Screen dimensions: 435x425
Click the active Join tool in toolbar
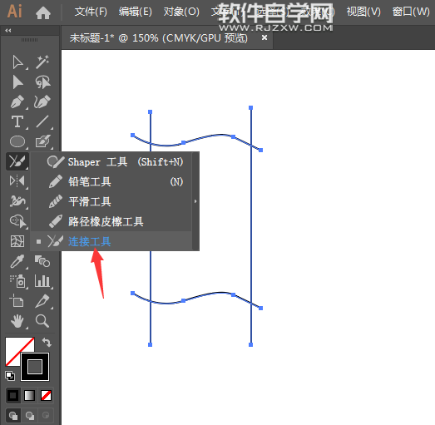coord(17,161)
